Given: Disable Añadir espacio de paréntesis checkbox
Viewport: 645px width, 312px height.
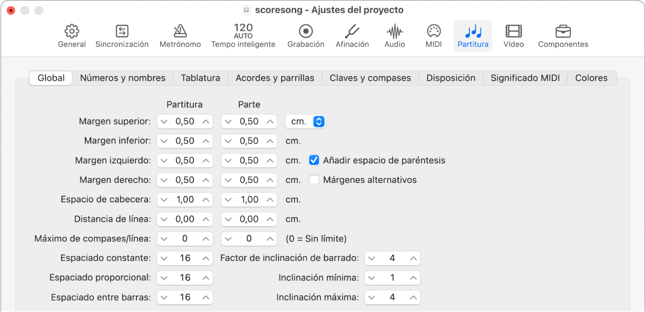Looking at the screenshot, I should click(314, 160).
